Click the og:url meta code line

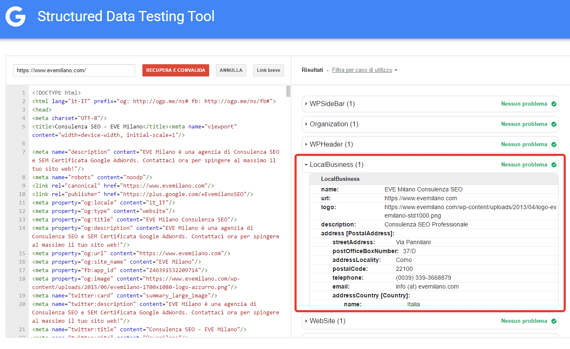point(131,254)
